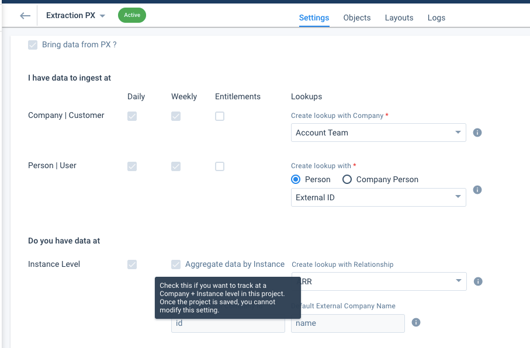Enable Entitlements for Person | User
The height and width of the screenshot is (348, 530).
tap(220, 166)
